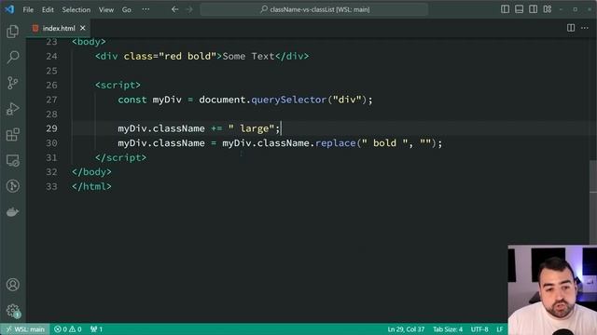The height and width of the screenshot is (335, 597).
Task: Open the Extensions view
Action: (x=12, y=134)
